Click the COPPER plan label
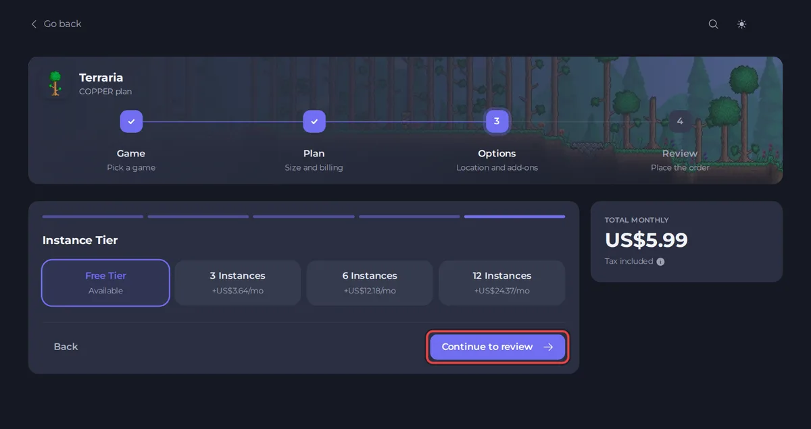Screen dimensions: 811x429 coord(105,92)
